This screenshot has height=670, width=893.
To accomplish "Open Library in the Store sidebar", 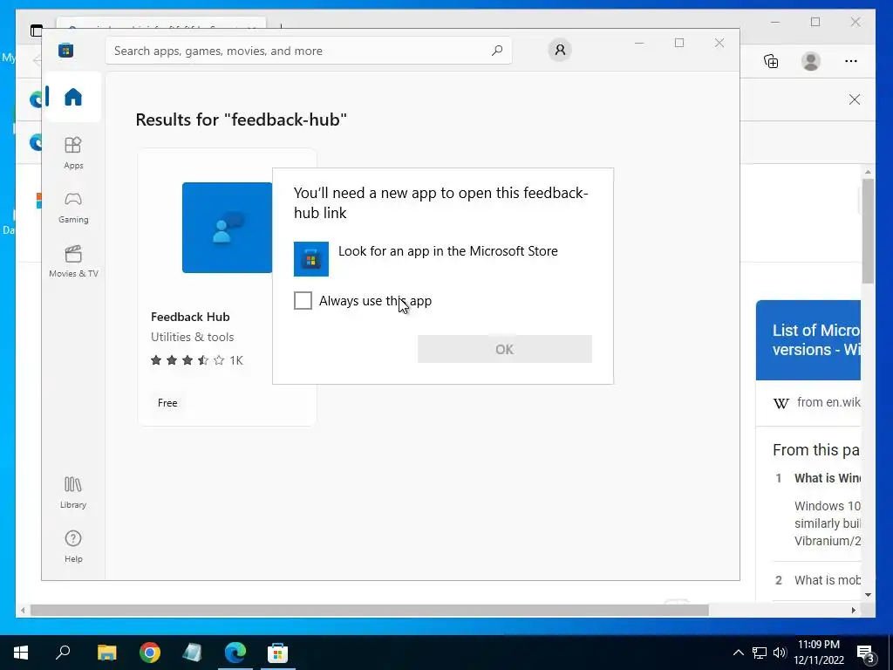I will point(73,493).
